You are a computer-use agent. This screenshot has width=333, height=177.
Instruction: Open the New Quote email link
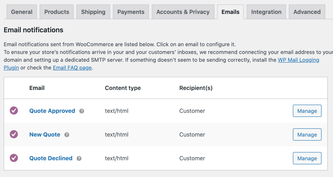45,134
